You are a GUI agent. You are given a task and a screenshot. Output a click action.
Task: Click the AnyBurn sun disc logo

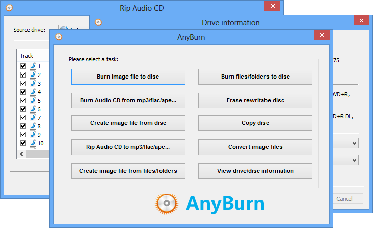click(167, 204)
